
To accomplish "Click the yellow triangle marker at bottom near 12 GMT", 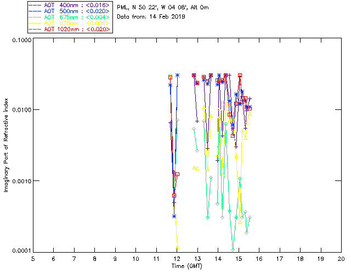I will (178, 248).
